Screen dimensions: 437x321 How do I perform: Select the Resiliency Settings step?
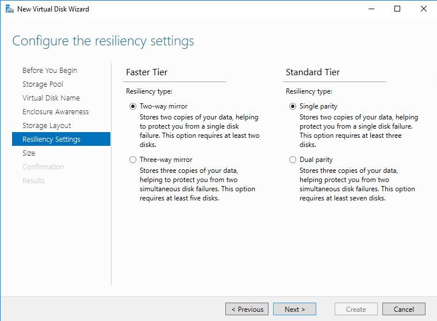pos(62,139)
